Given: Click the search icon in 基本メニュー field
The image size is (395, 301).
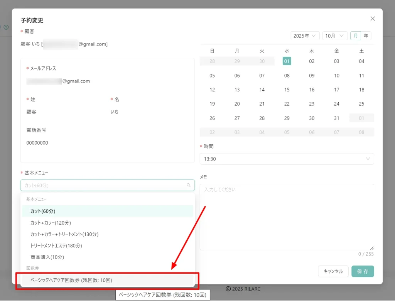Looking at the screenshot, I should tap(189, 185).
